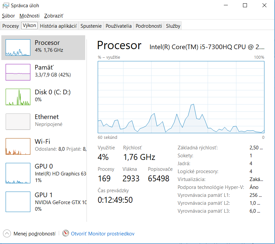The height and width of the screenshot is (244, 275).
Task: Switch to the História aplikácií tab
Action: coord(58,26)
